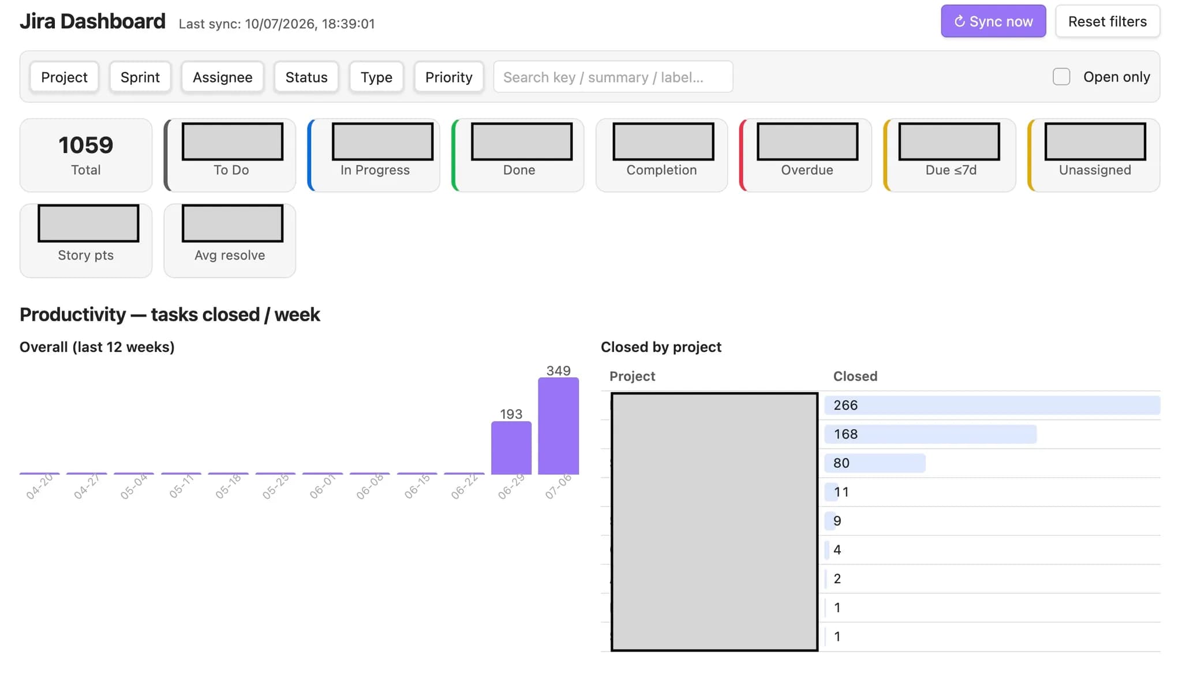The width and height of the screenshot is (1182, 679).
Task: Select the Done stat card
Action: click(518, 155)
